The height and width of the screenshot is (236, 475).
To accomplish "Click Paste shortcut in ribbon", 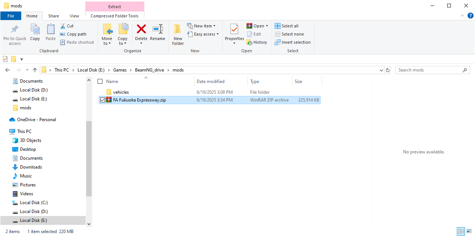I will point(77,42).
